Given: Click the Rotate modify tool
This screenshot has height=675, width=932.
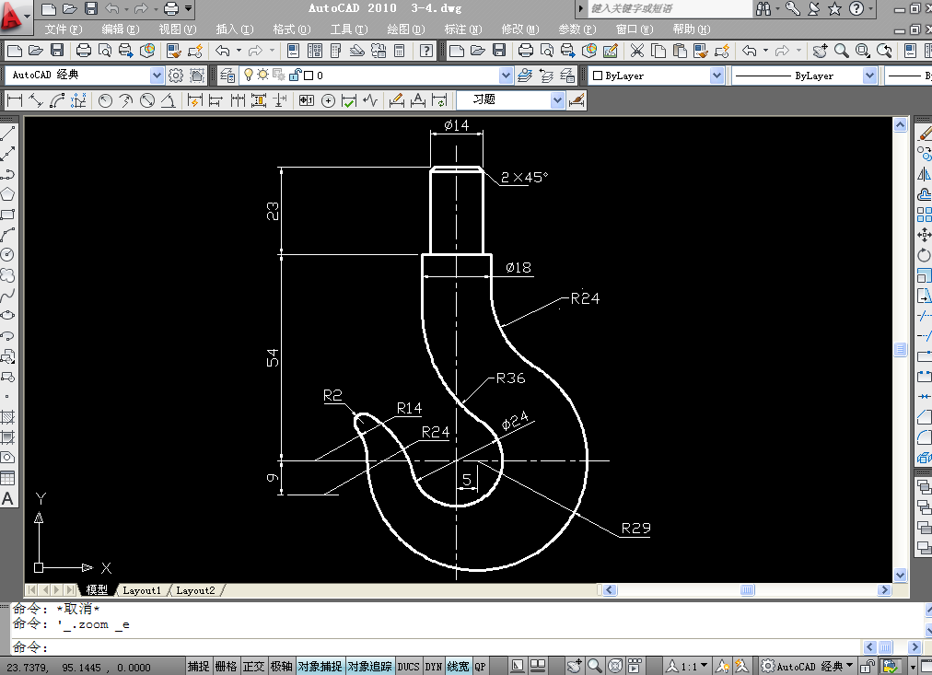Looking at the screenshot, I should pyautogui.click(x=924, y=255).
